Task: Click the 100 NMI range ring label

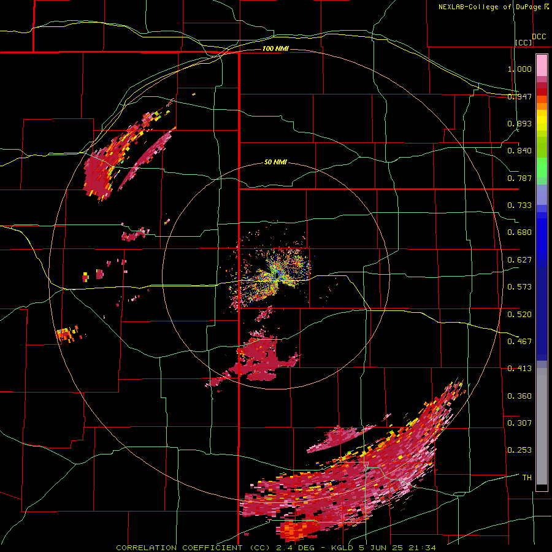Action: click(275, 48)
